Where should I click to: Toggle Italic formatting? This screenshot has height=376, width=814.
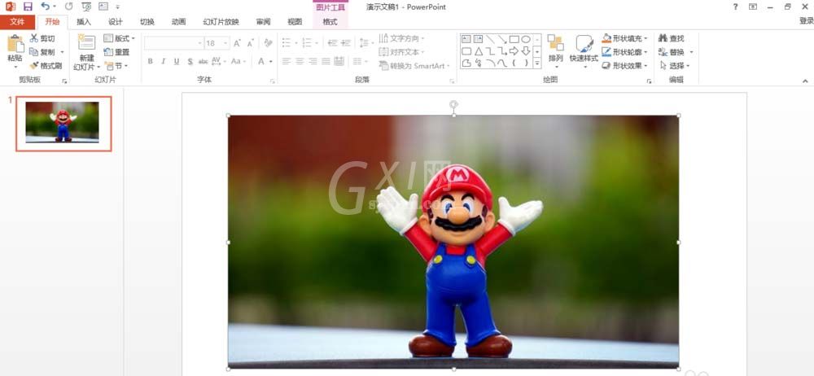pyautogui.click(x=163, y=61)
